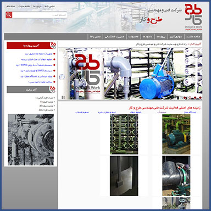211x211 pixels.
Task: Open news ticker headline about website launch
Action: [162, 45]
